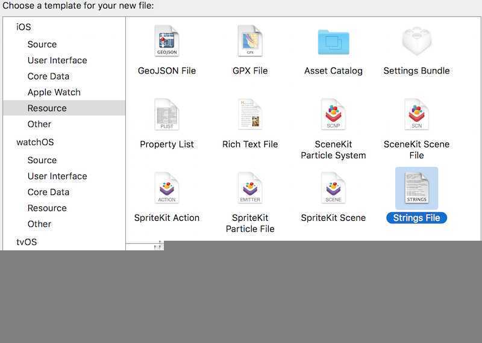The height and width of the screenshot is (343, 482).
Task: Select the Settings Bundle icon
Action: pyautogui.click(x=416, y=41)
